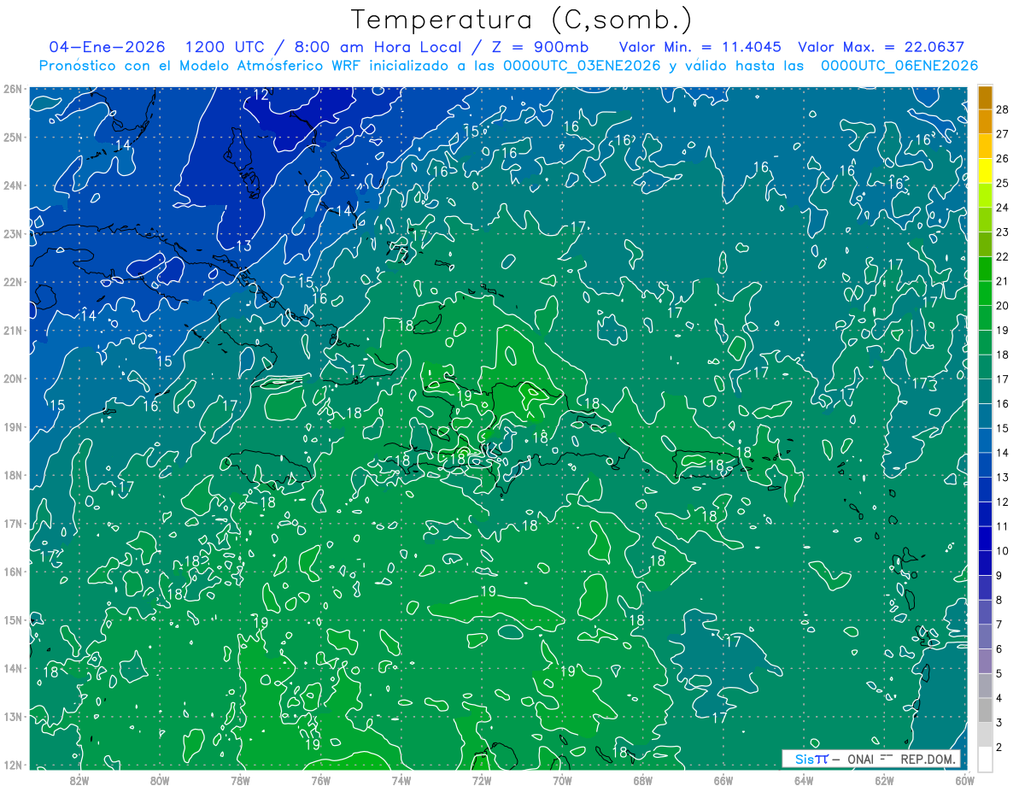Click the '78W' longitude axis label
The height and width of the screenshot is (792, 1025).
[x=240, y=780]
